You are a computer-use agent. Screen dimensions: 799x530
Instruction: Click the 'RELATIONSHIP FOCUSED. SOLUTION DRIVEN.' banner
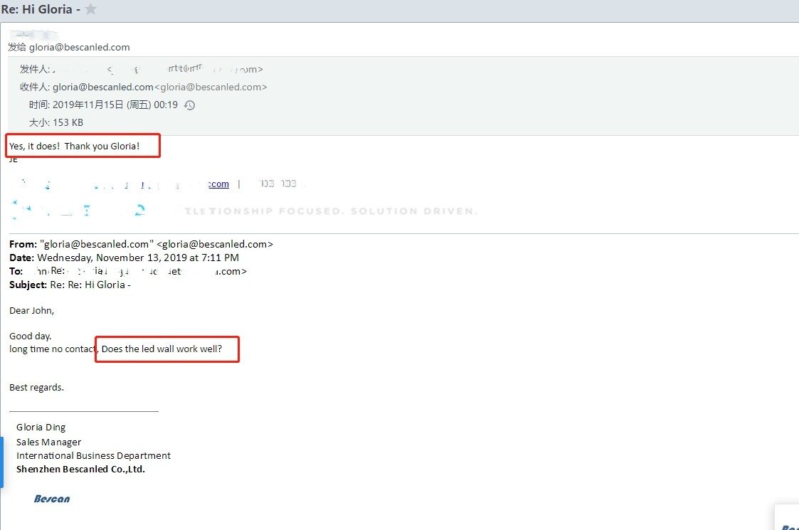click(x=327, y=211)
